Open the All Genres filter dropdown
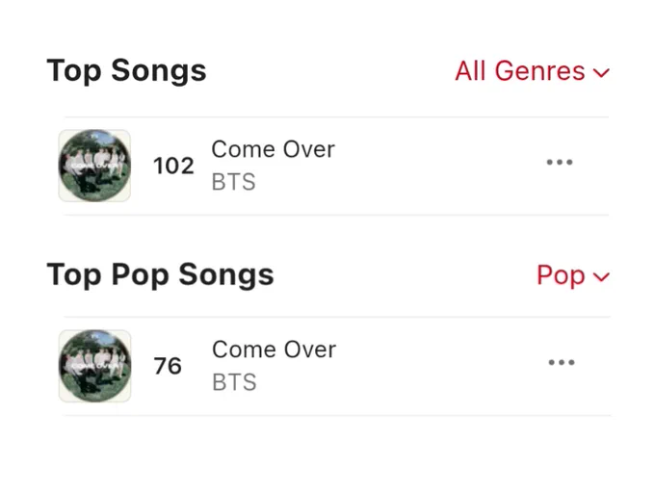This screenshot has width=655, height=492. click(x=532, y=70)
